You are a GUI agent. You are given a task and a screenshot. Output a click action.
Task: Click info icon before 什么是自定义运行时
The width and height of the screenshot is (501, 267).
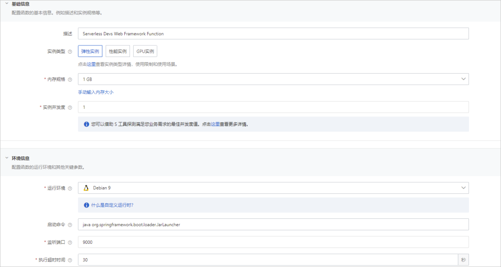point(86,205)
